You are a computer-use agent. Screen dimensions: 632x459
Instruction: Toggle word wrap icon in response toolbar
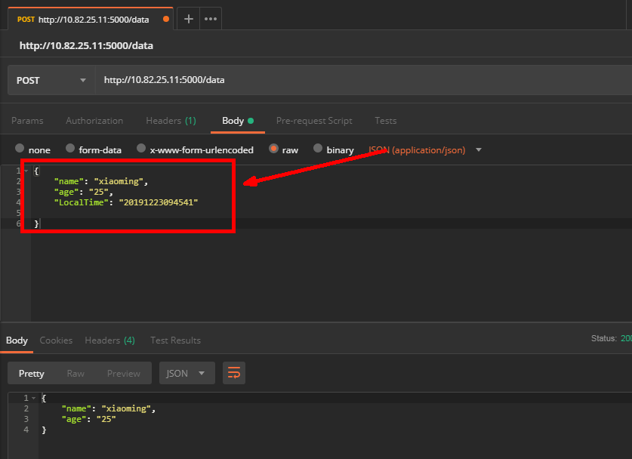[234, 373]
